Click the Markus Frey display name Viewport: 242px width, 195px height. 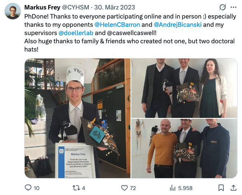click(x=42, y=7)
